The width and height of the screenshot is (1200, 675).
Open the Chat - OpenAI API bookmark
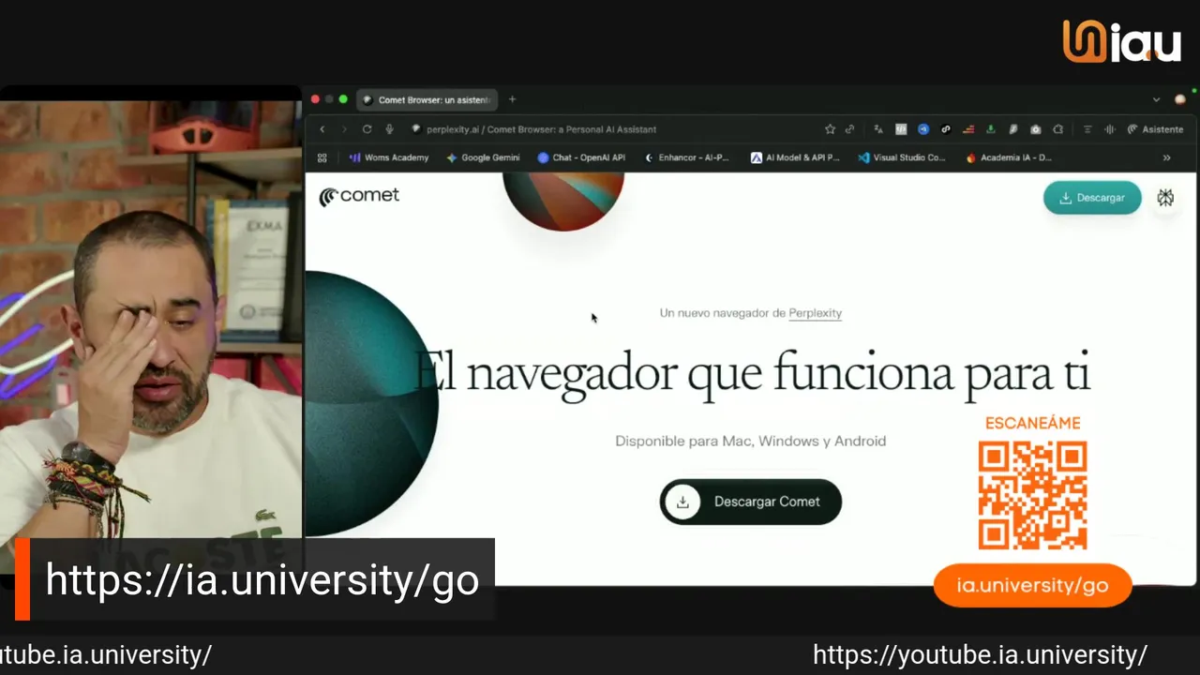[x=581, y=157]
